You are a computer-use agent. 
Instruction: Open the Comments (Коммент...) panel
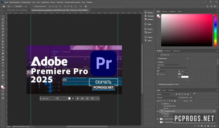[149, 19]
